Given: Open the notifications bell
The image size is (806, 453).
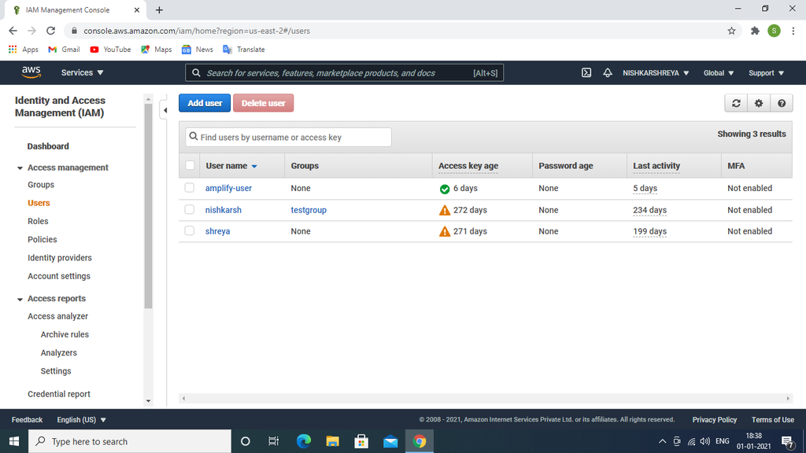Looking at the screenshot, I should [607, 72].
